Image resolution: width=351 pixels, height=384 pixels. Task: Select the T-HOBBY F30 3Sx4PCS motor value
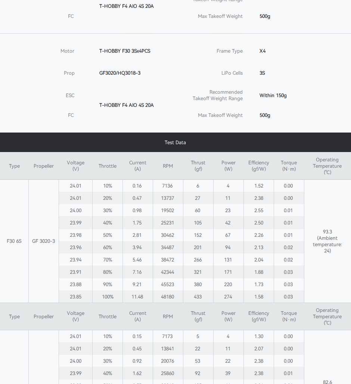125,51
